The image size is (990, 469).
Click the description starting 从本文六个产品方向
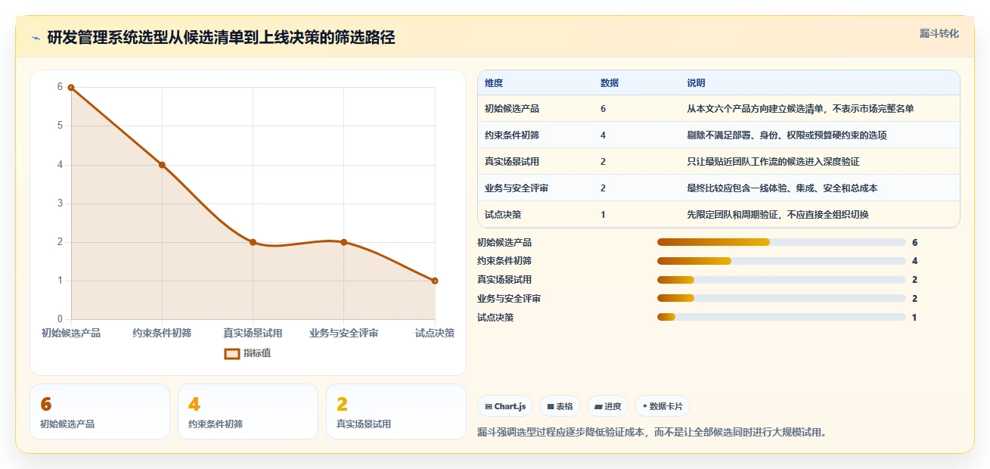(800, 109)
